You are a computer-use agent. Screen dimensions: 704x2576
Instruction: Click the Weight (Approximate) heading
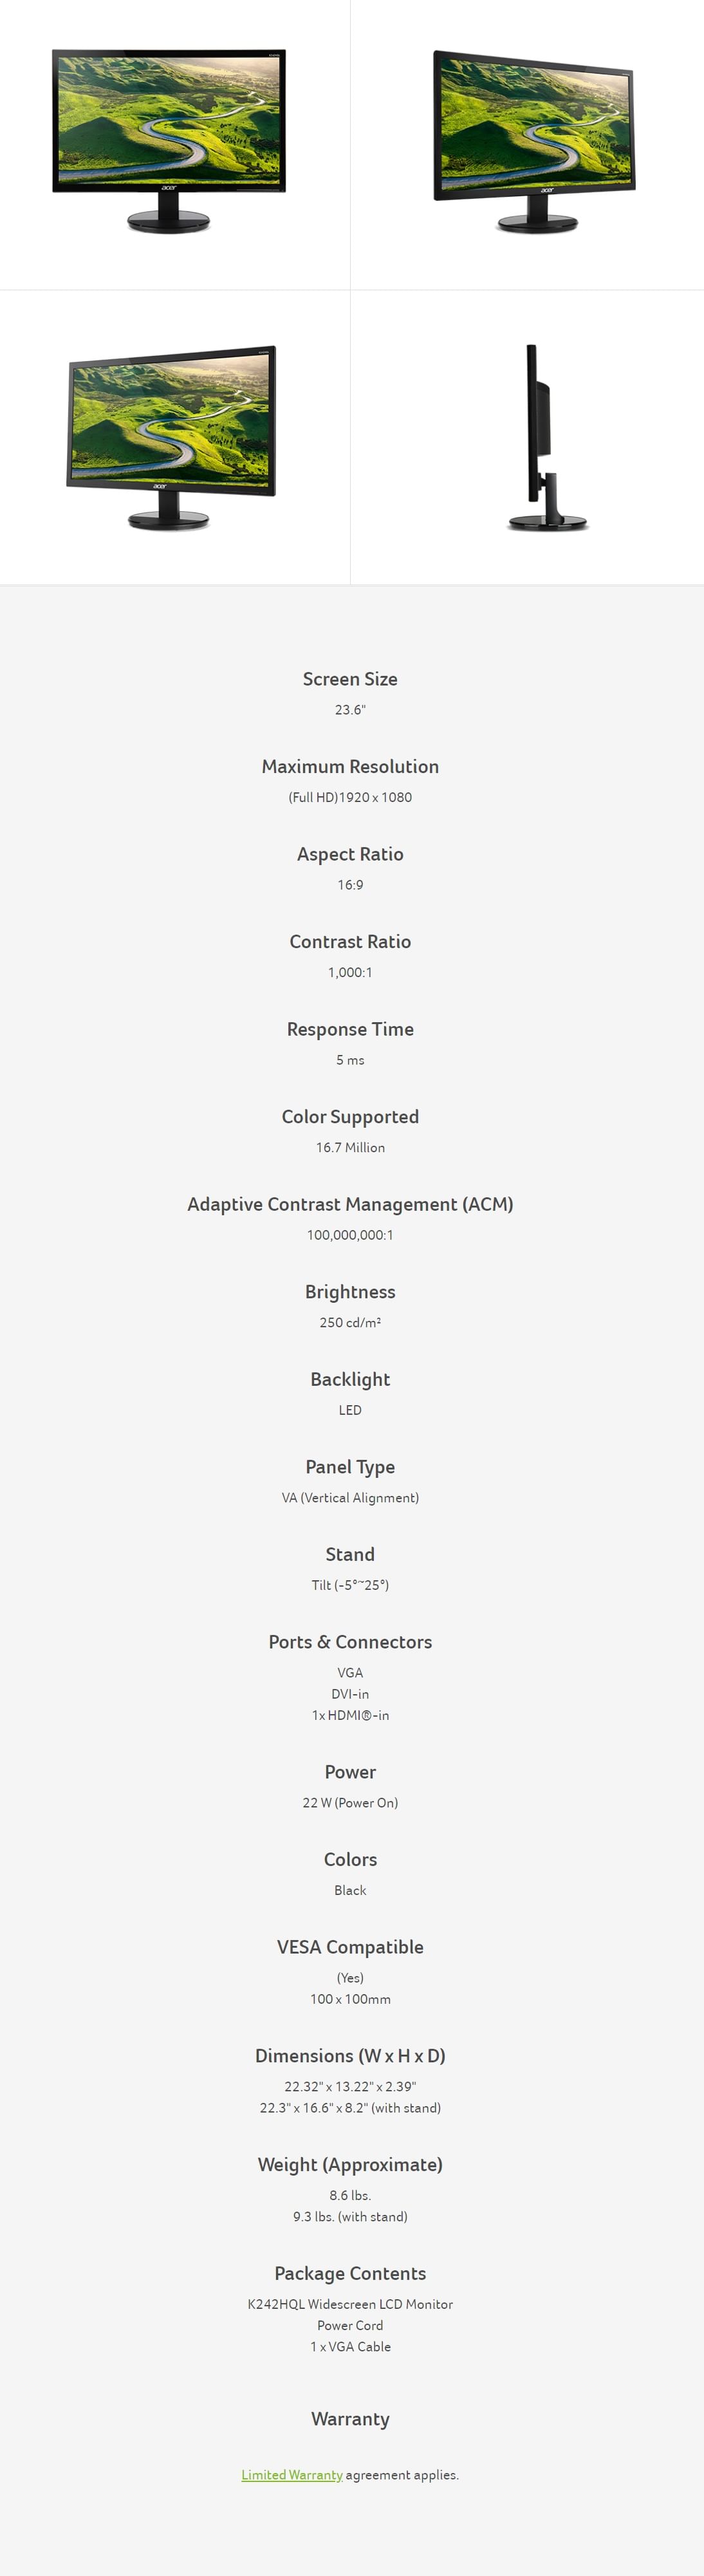click(350, 2164)
